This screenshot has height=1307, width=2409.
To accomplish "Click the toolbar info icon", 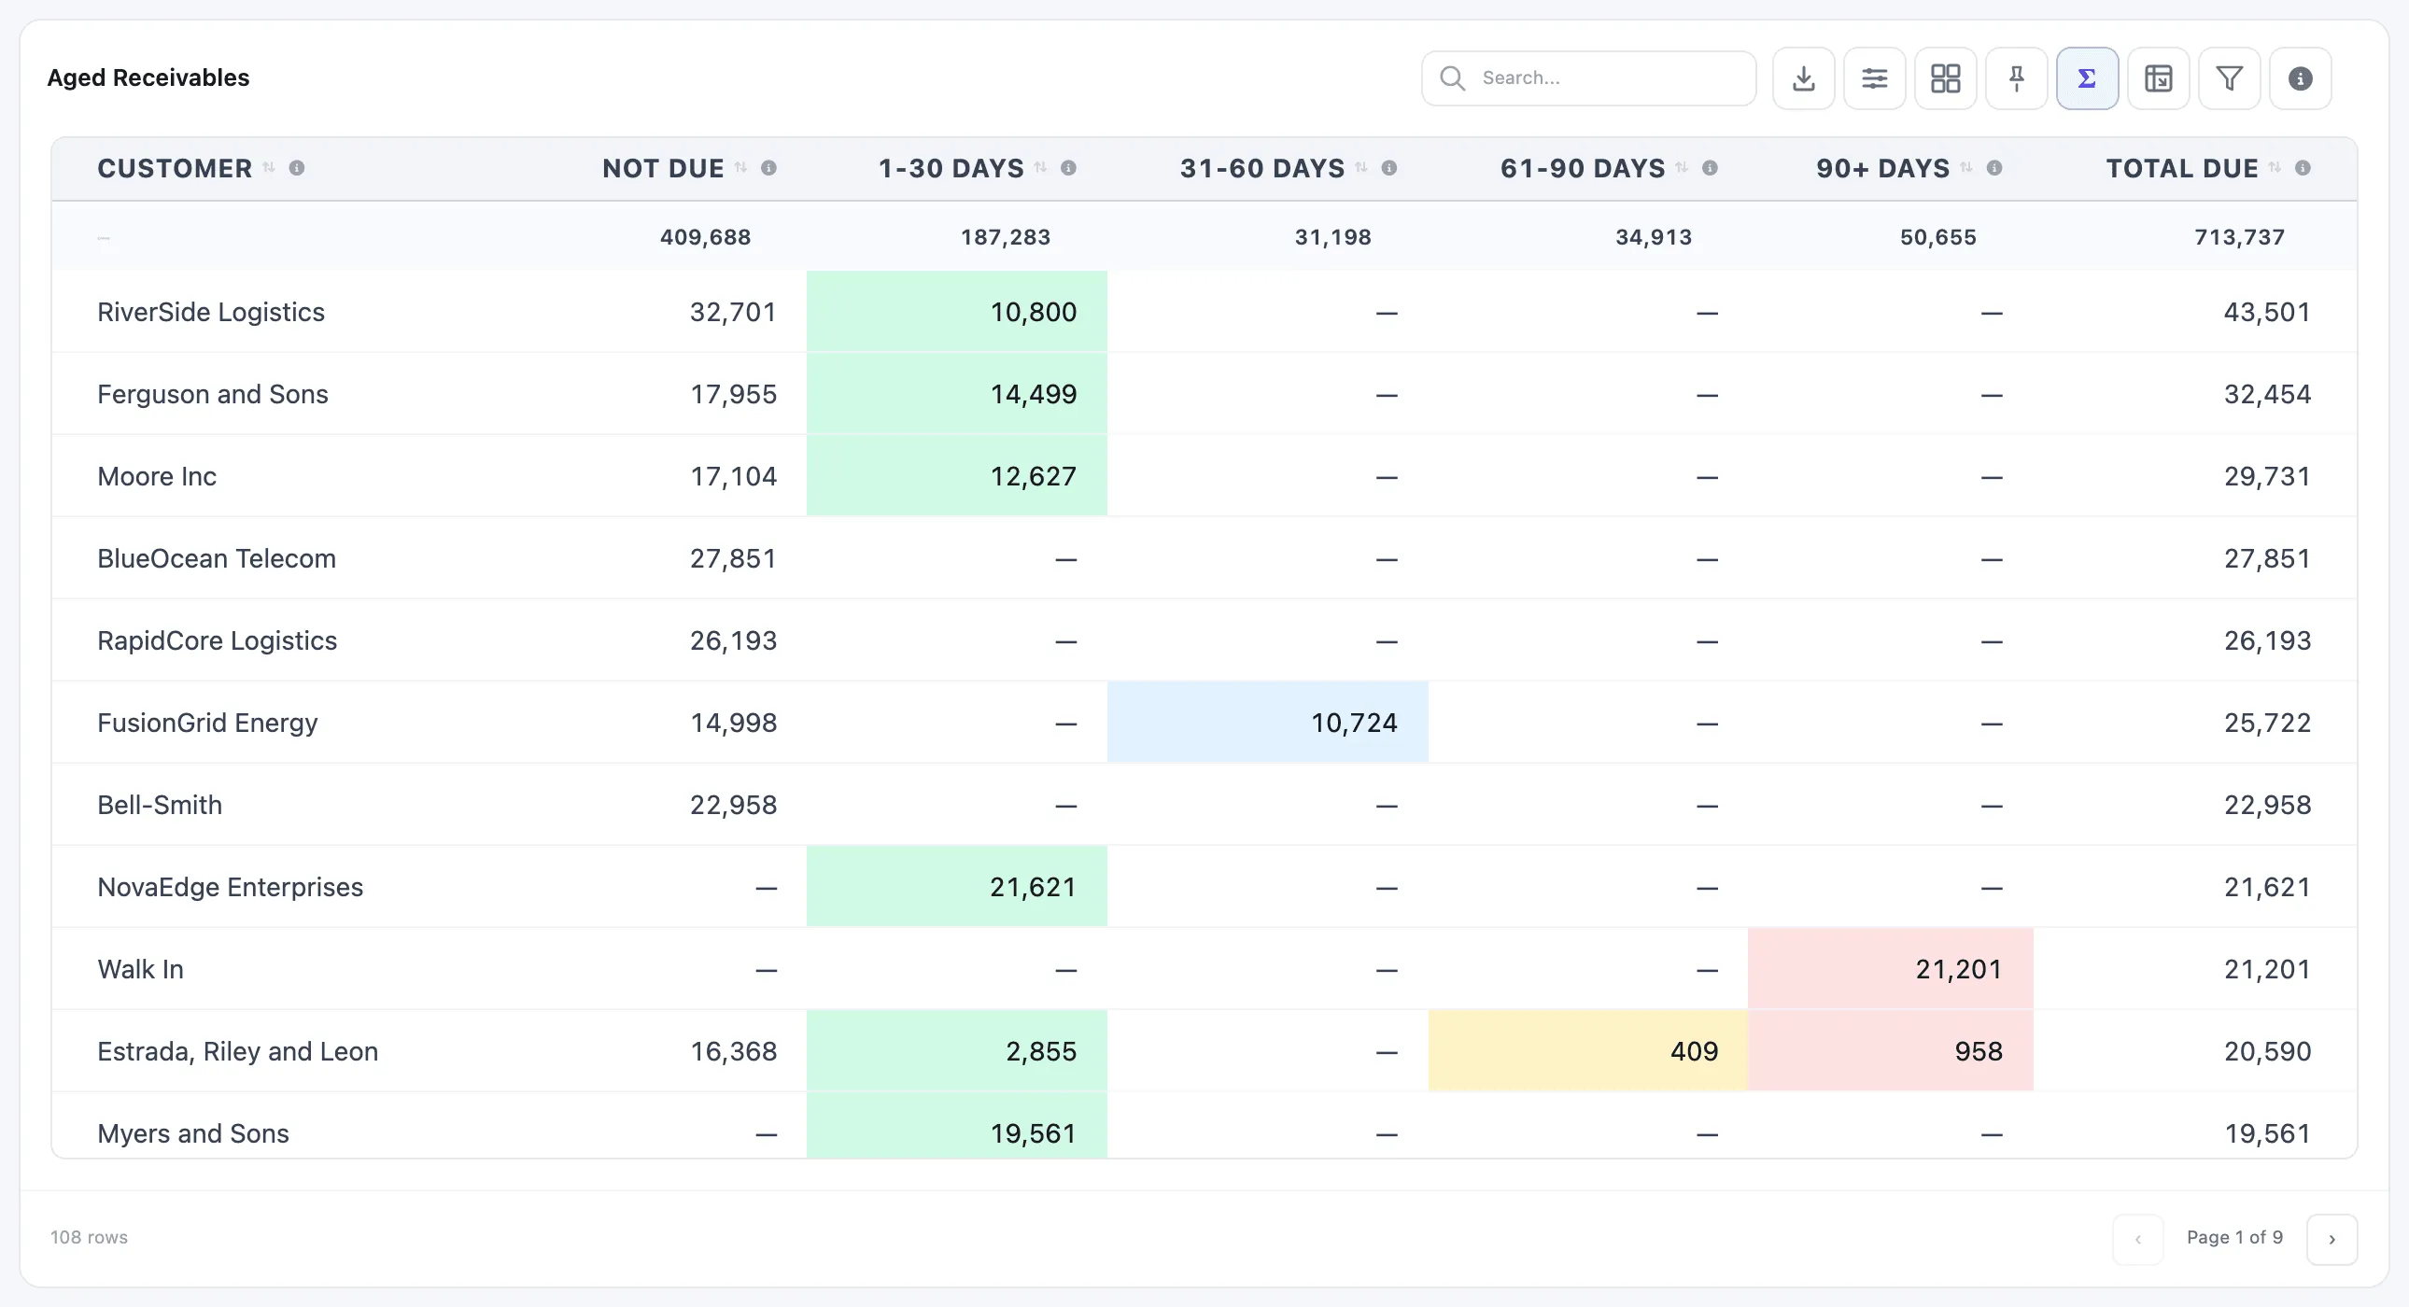I will (x=2301, y=78).
